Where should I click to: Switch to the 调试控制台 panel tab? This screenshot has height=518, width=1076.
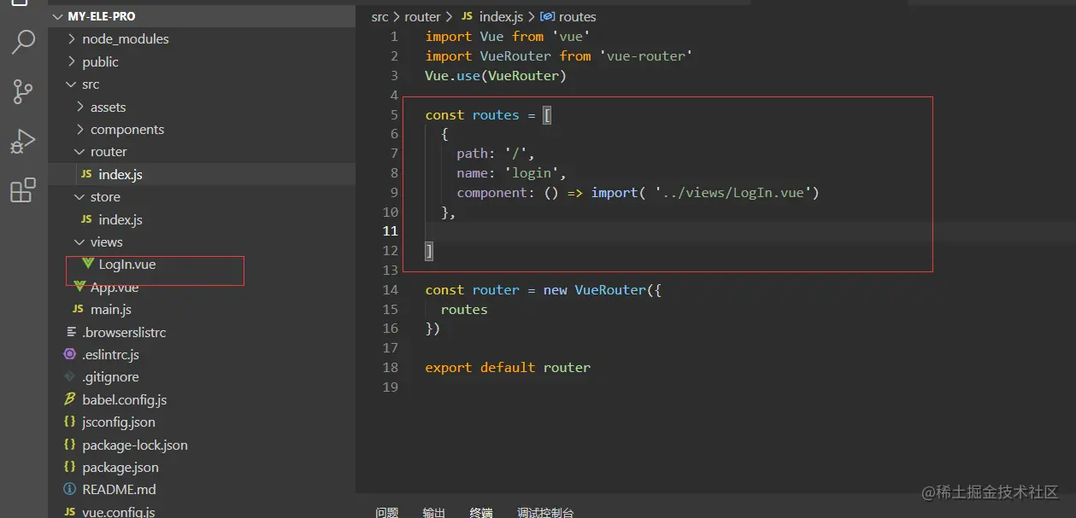(x=545, y=512)
